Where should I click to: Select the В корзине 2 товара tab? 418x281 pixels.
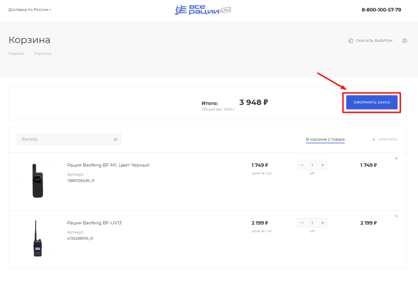[325, 139]
